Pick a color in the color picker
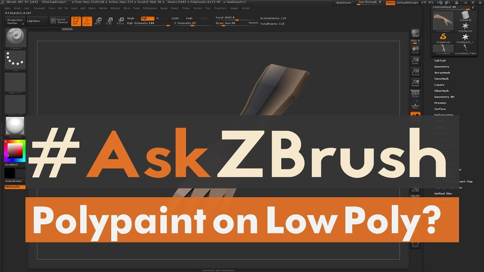 (x=15, y=151)
